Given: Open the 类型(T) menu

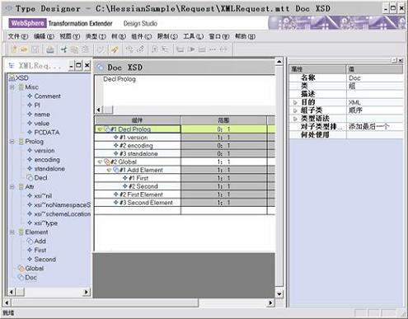Looking at the screenshot, I should 96,36.
